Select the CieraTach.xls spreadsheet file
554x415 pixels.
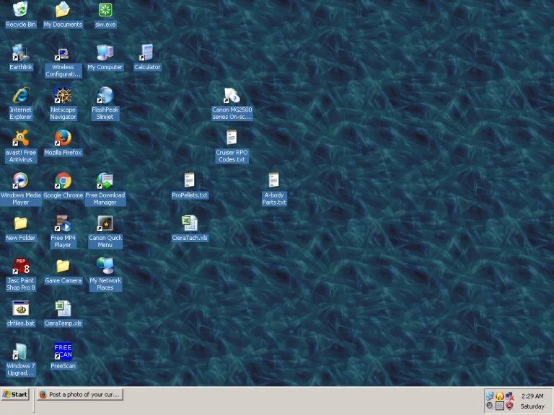click(x=190, y=223)
